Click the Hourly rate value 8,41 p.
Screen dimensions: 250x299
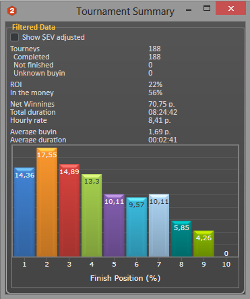point(159,120)
